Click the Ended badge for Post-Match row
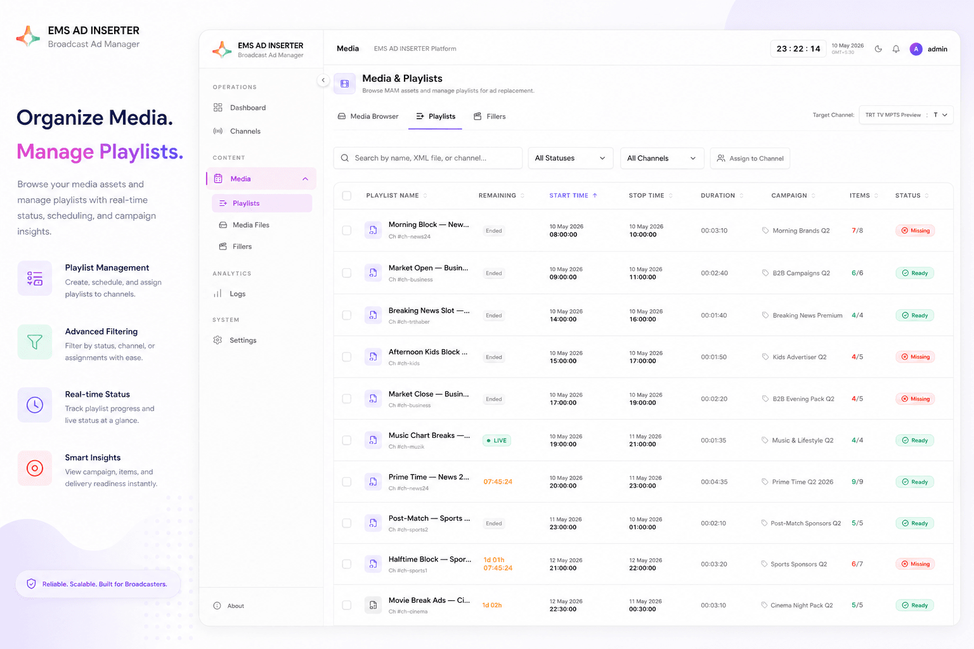Viewport: 974px width, 649px height. 494,524
